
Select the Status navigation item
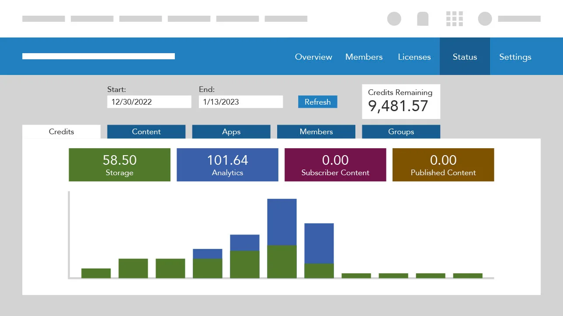click(x=465, y=57)
